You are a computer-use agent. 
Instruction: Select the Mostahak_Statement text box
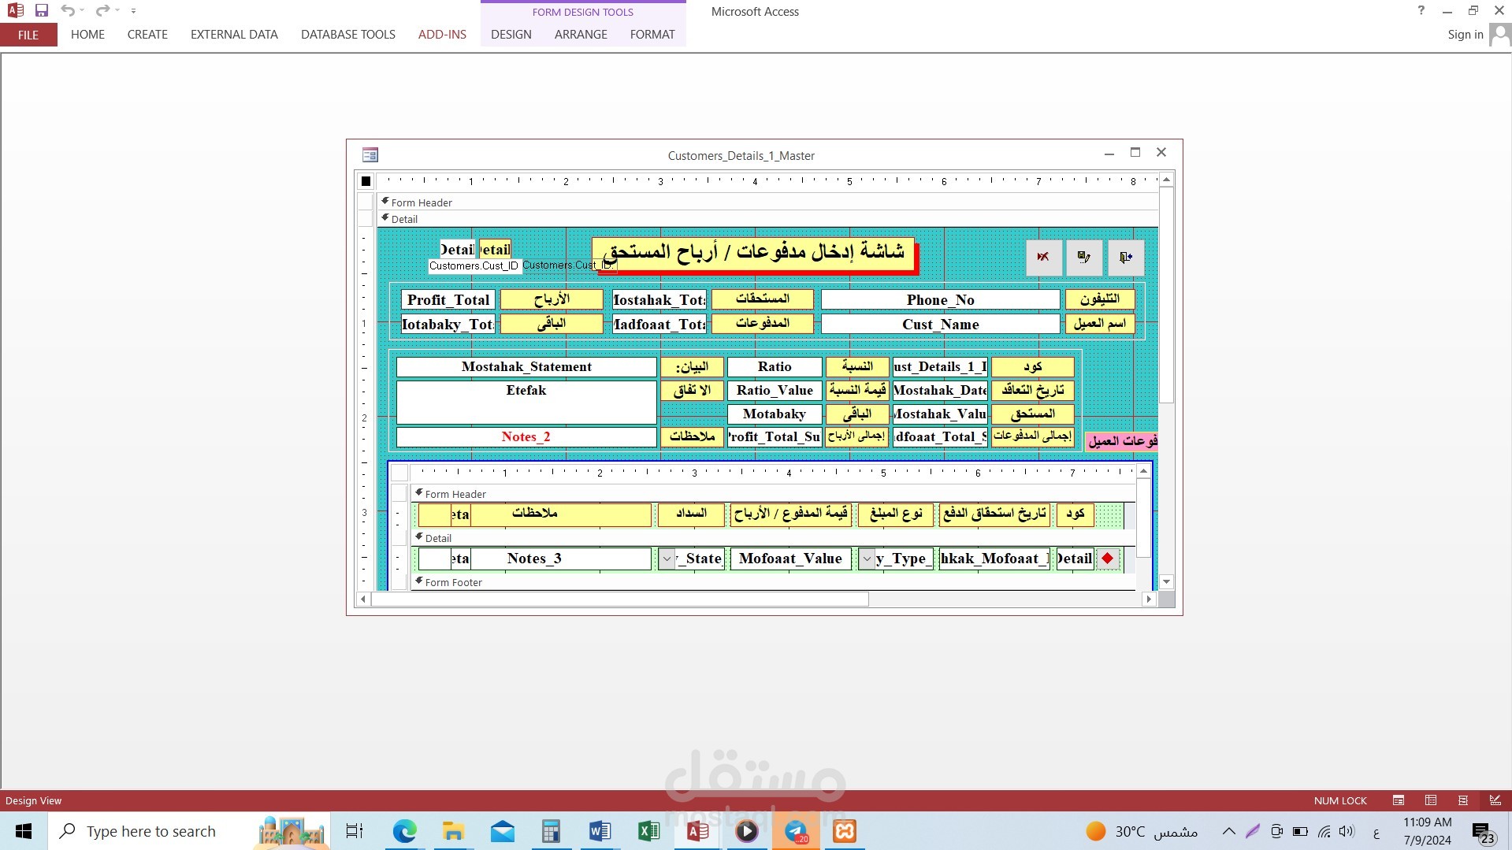(x=526, y=367)
